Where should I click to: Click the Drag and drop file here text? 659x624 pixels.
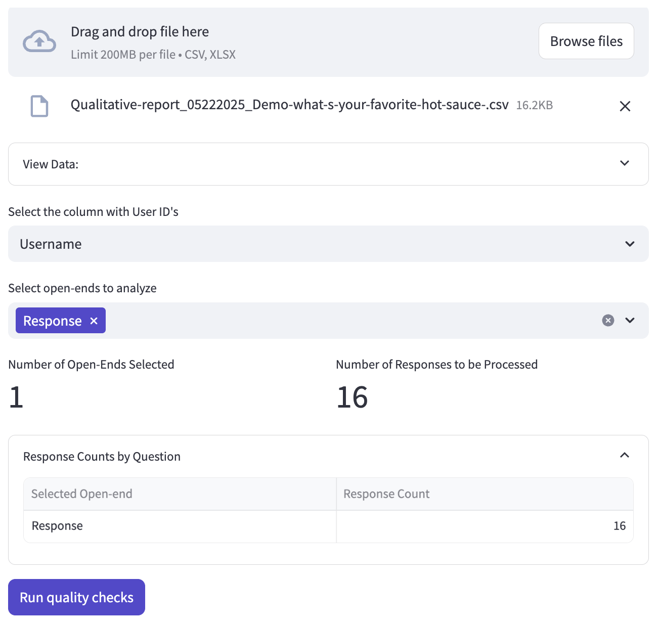point(140,31)
